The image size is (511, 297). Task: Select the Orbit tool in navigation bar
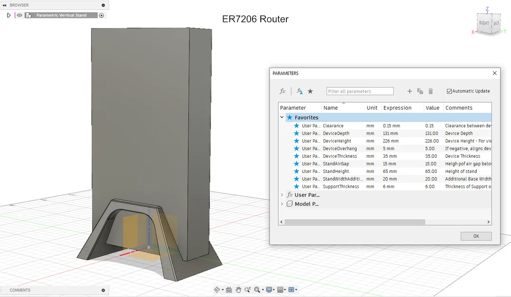[x=217, y=289]
